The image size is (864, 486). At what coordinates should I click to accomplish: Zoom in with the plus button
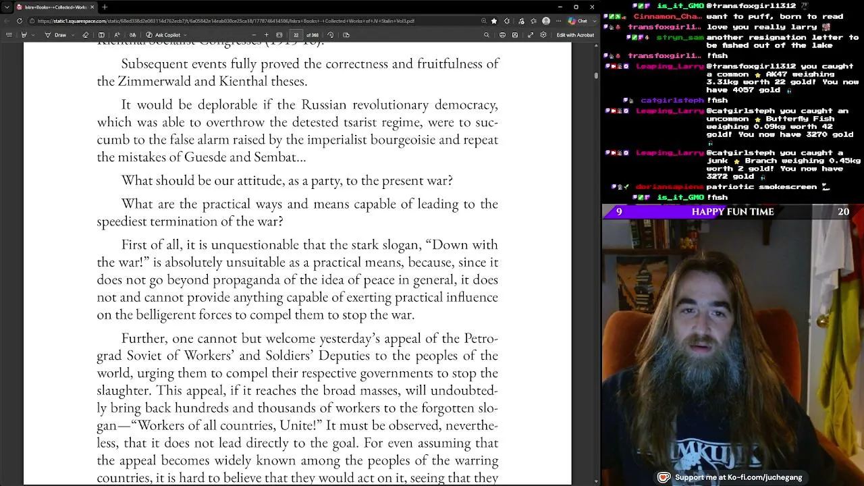tap(267, 35)
